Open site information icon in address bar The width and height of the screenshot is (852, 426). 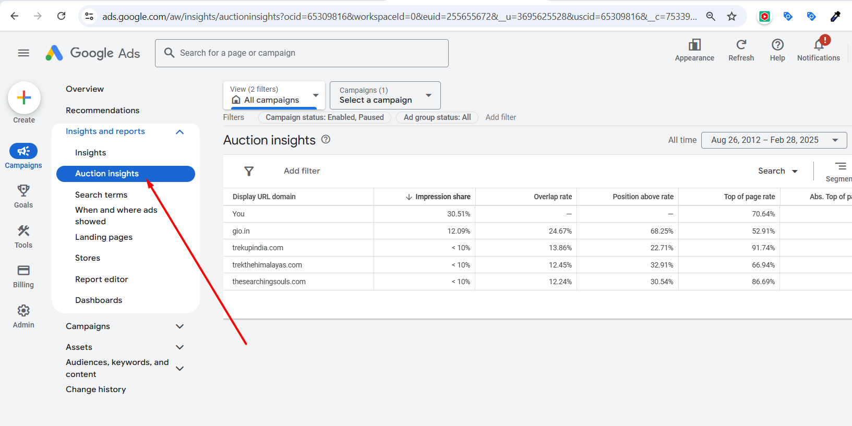click(90, 16)
